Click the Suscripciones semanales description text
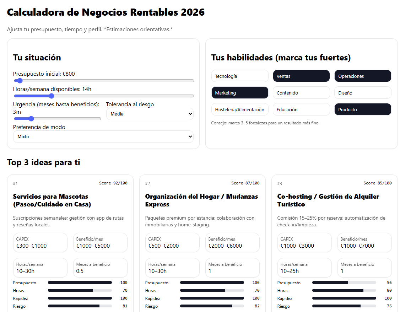Viewport: 400px width, 312px height. [68, 221]
